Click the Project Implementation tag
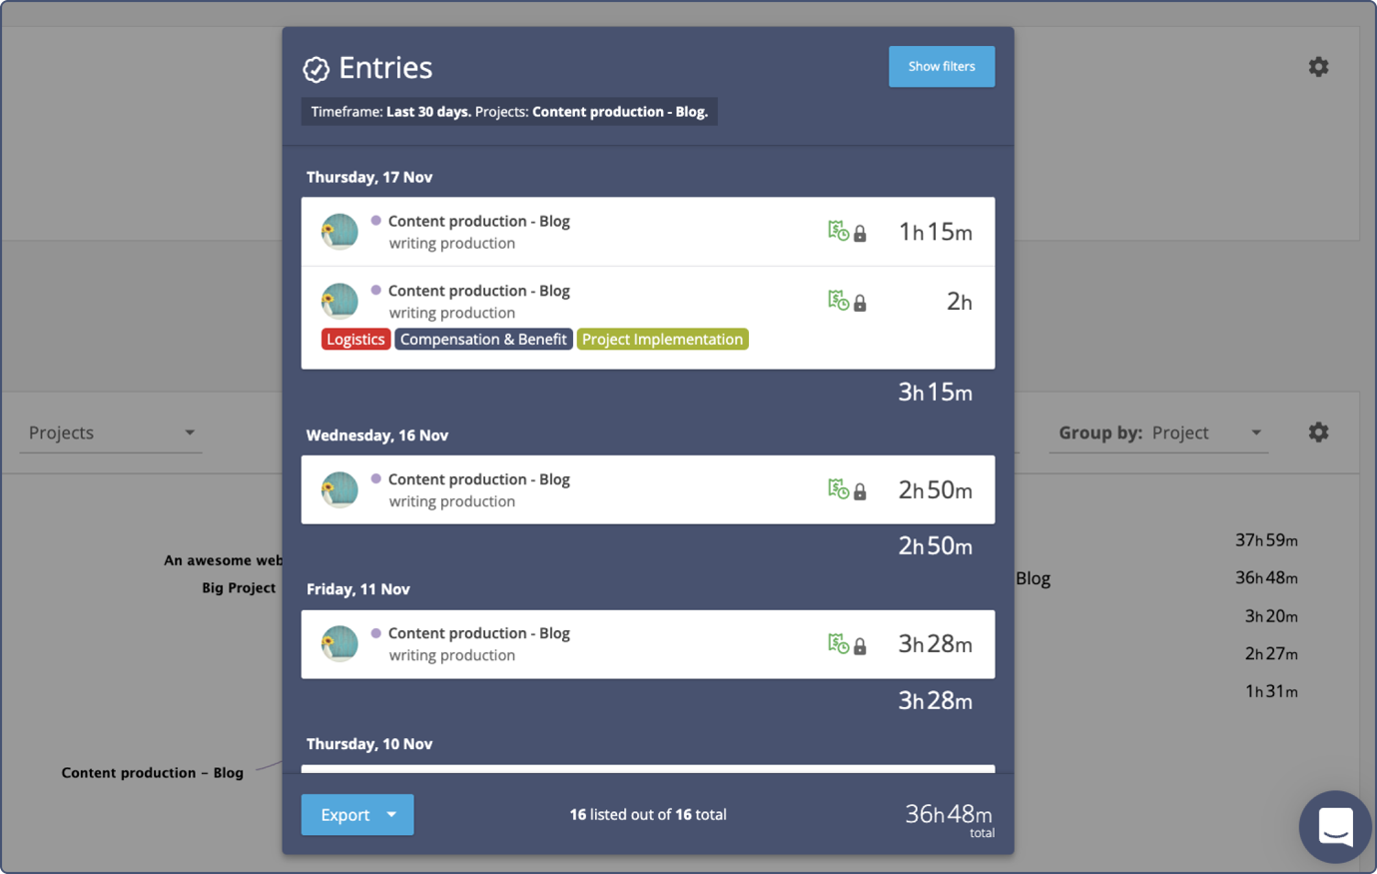The height and width of the screenshot is (874, 1377). pyautogui.click(x=662, y=340)
